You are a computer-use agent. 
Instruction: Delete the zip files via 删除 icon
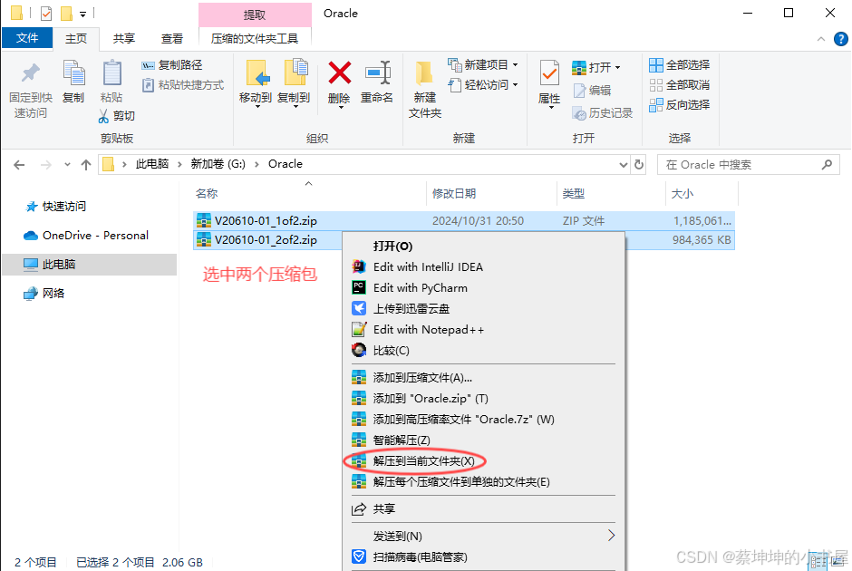(x=339, y=82)
